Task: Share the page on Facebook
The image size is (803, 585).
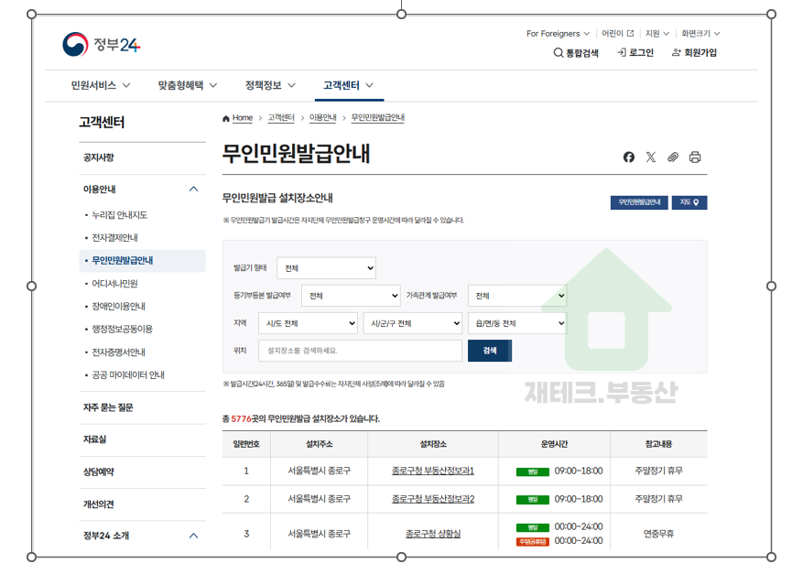Action: (628, 157)
